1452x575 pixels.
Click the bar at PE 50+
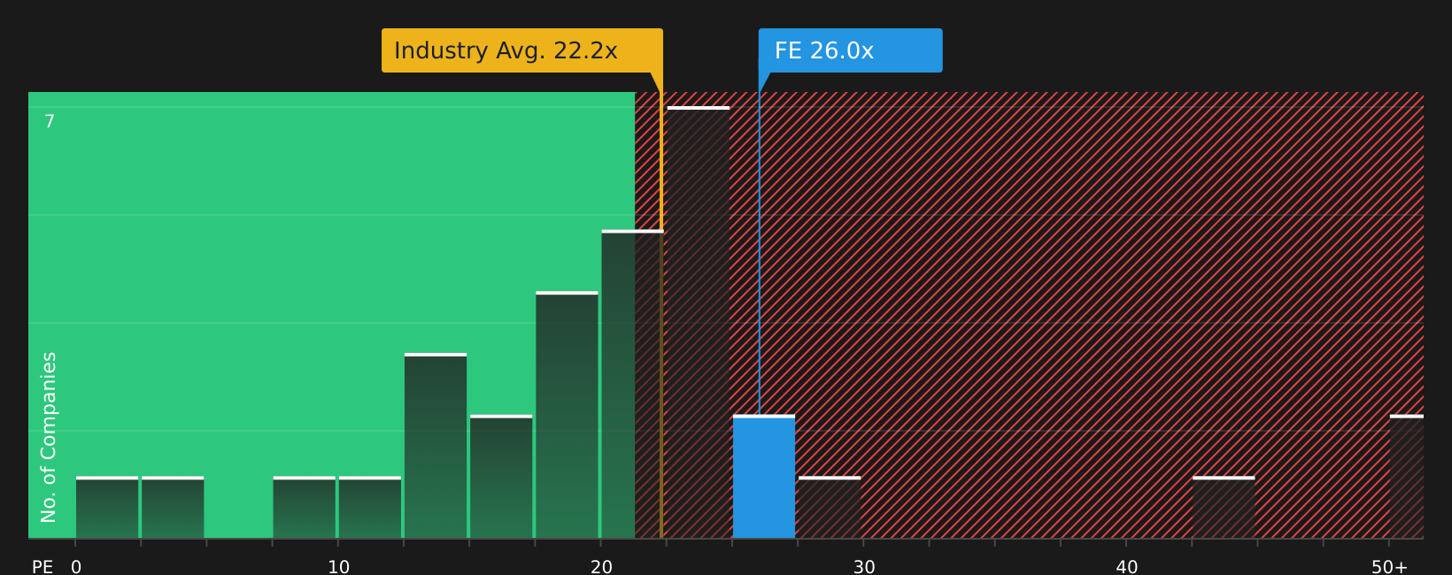(1407, 477)
